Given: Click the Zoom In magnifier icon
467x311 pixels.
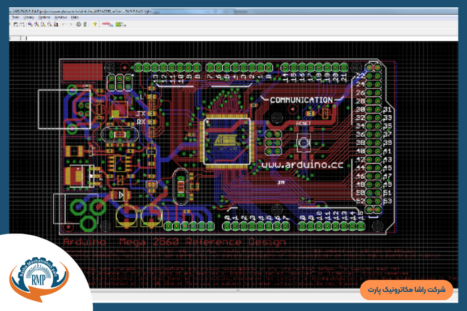Looking at the screenshot, I should [x=37, y=24].
